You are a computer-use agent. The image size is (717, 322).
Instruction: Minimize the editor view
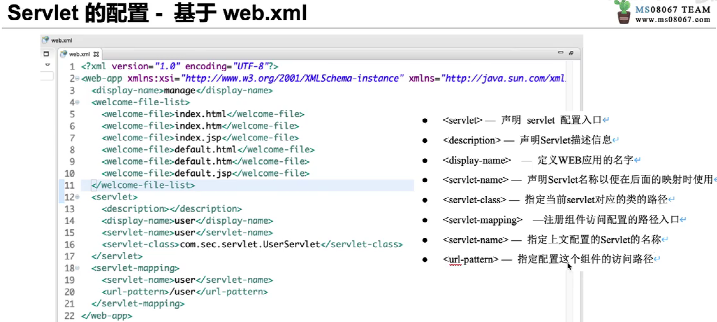point(560,52)
